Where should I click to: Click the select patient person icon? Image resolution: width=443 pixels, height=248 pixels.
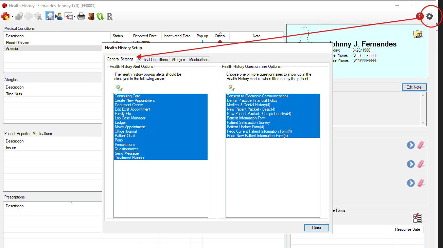[x=59, y=16]
